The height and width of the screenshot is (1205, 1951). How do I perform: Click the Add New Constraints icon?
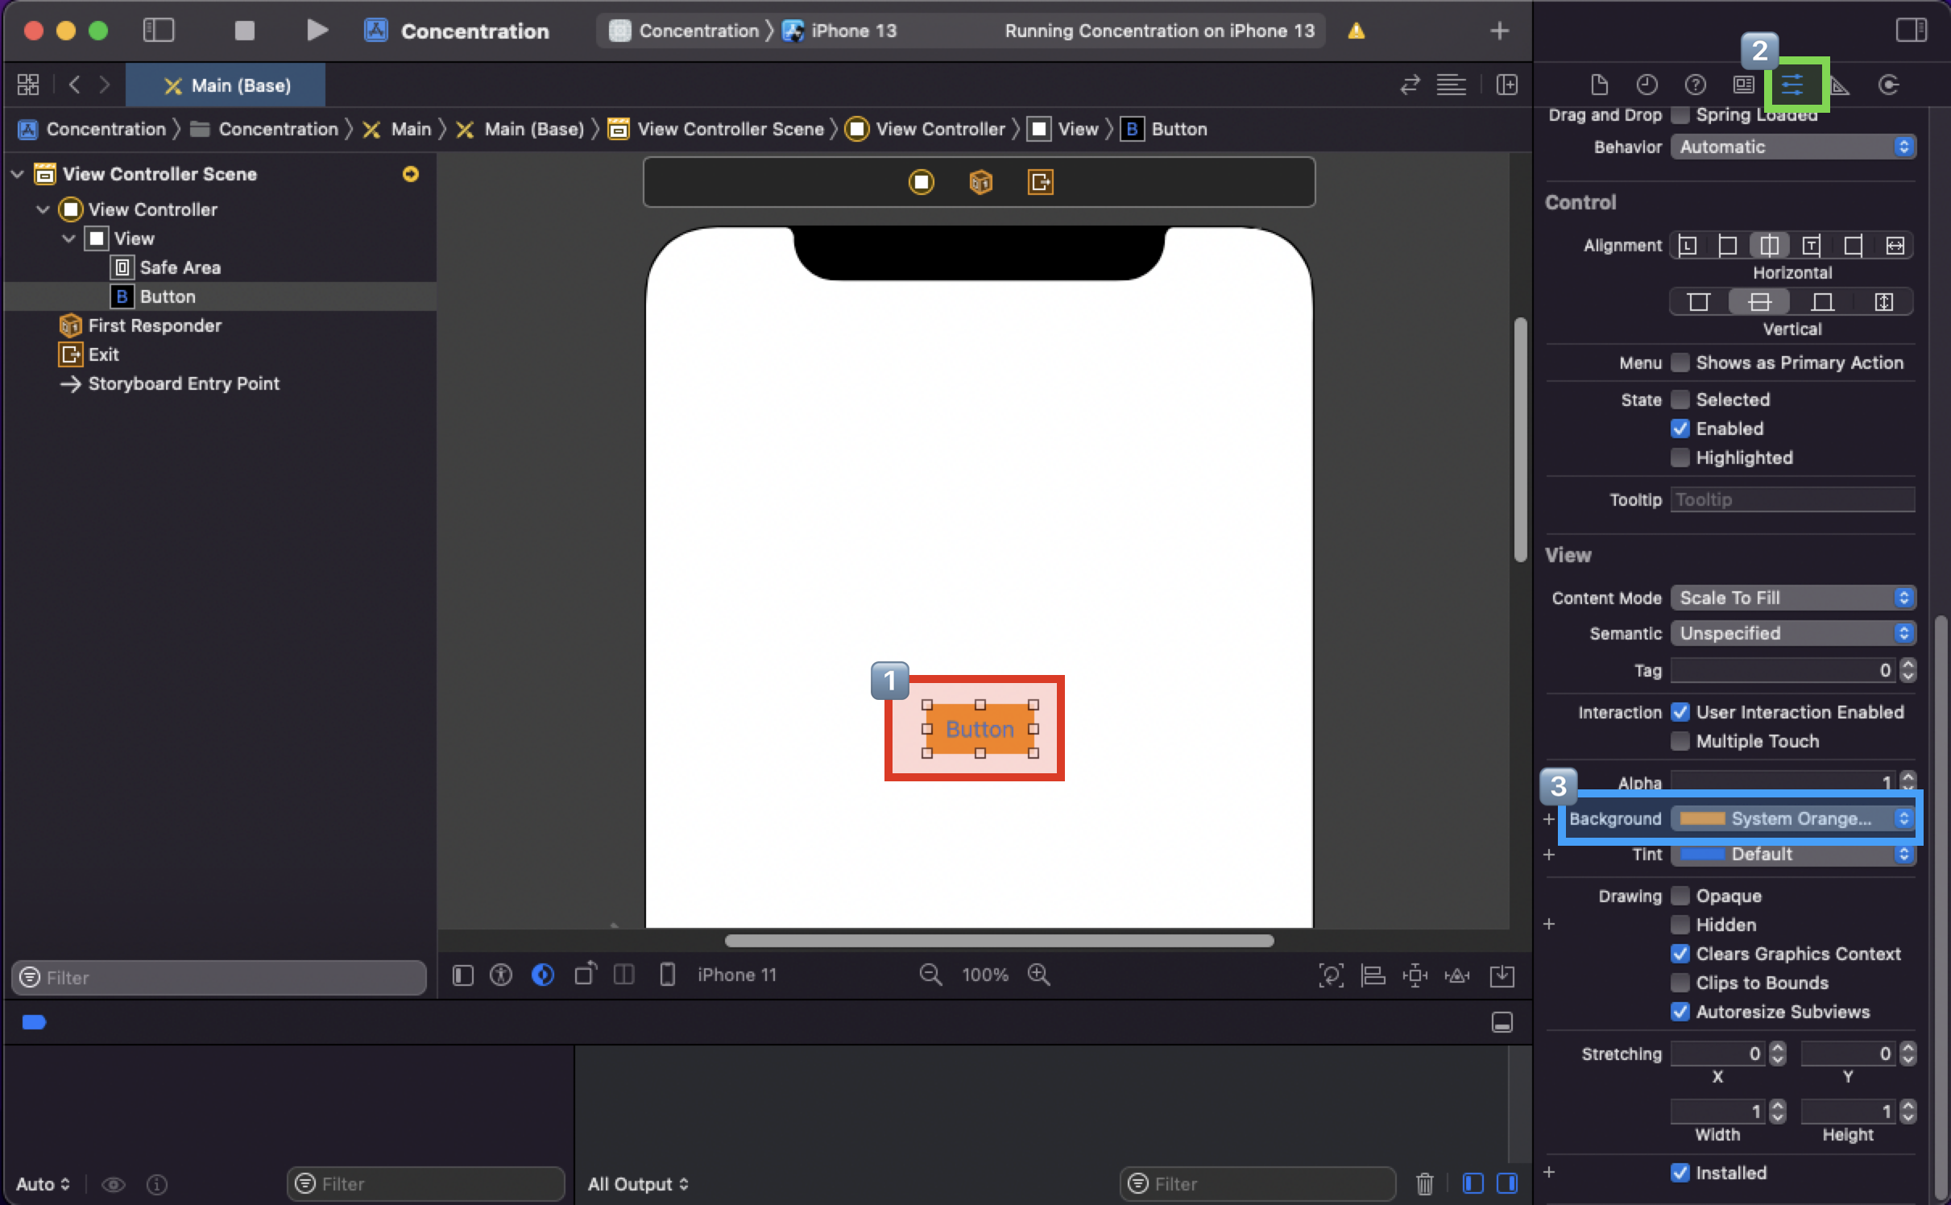[1415, 975]
